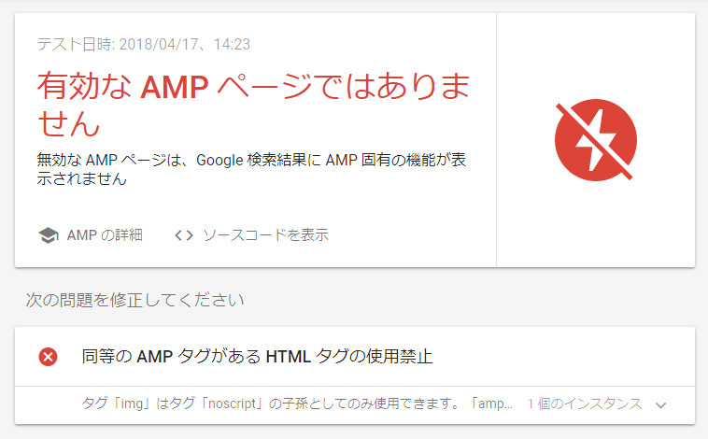Click the 1 個のインスタンス instance count

tap(585, 404)
